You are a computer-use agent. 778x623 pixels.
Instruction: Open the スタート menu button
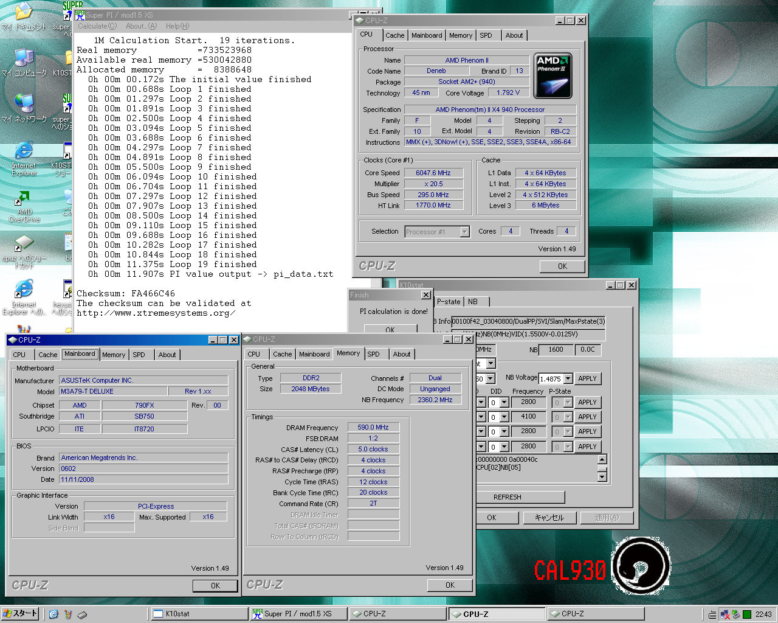[20, 614]
